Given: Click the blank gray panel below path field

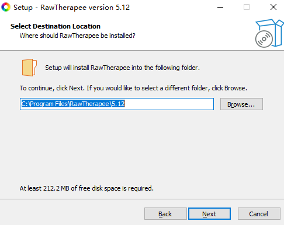Looking at the screenshot, I should click(142, 147).
